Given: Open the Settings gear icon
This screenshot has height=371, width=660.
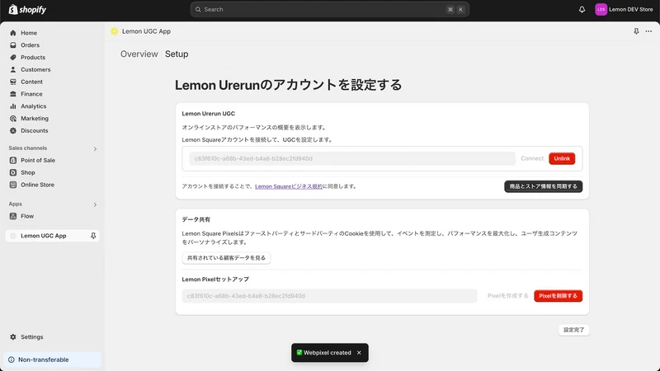Looking at the screenshot, I should [x=13, y=337].
